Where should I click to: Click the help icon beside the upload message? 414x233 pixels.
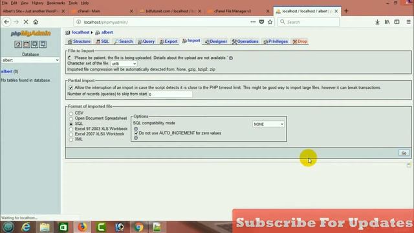(231, 58)
